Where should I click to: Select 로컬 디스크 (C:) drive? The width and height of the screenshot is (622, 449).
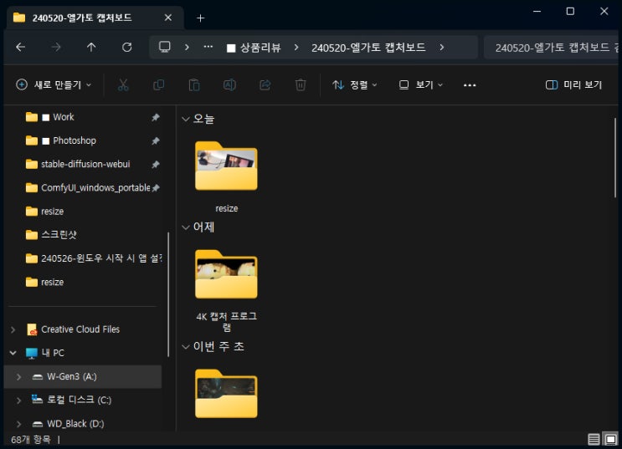pos(80,400)
